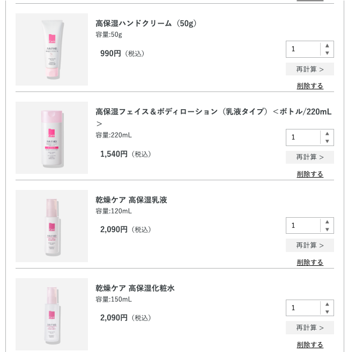Screen dimensions: 348x352
Task: Decrease quantity of 高保湿乳液
Action: click(x=327, y=229)
